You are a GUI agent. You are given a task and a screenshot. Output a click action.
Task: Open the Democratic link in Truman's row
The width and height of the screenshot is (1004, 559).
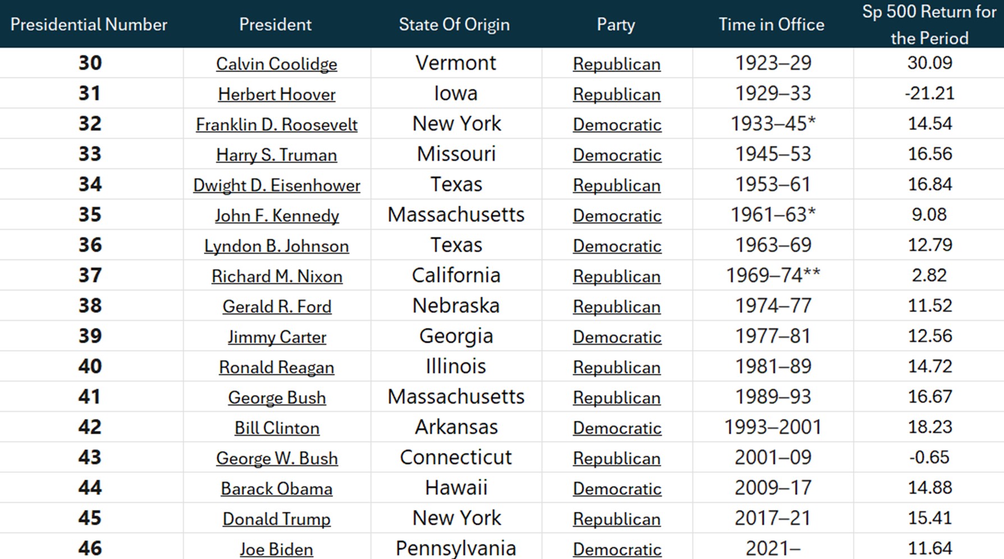click(x=617, y=155)
